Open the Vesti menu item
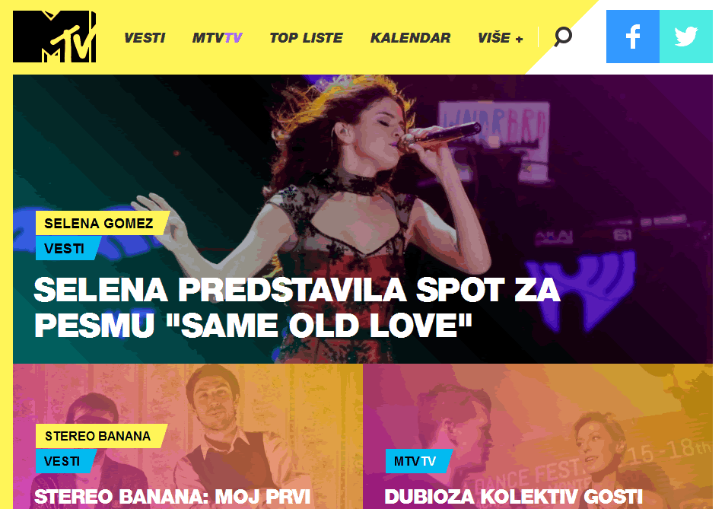 click(145, 38)
